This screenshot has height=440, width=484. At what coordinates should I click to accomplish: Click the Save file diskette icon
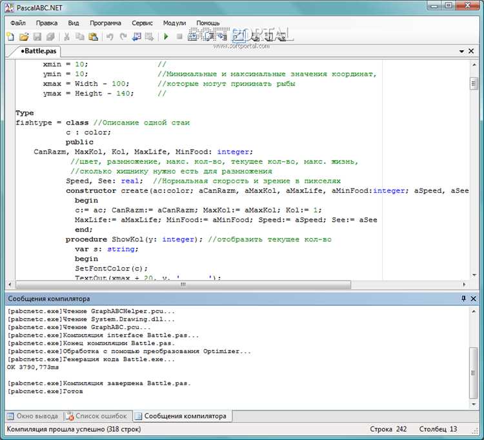(x=37, y=37)
